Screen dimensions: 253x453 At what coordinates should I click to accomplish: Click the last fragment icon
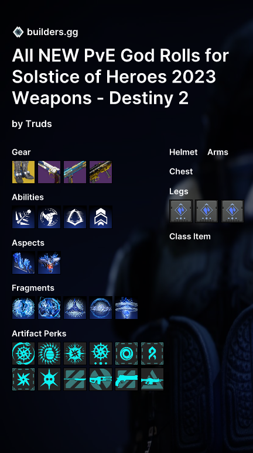126,308
